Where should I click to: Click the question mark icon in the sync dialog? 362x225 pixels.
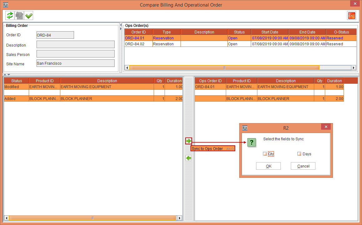click(x=252, y=142)
